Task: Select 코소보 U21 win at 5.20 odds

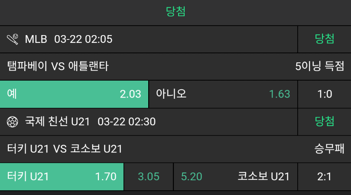Action: (235, 176)
